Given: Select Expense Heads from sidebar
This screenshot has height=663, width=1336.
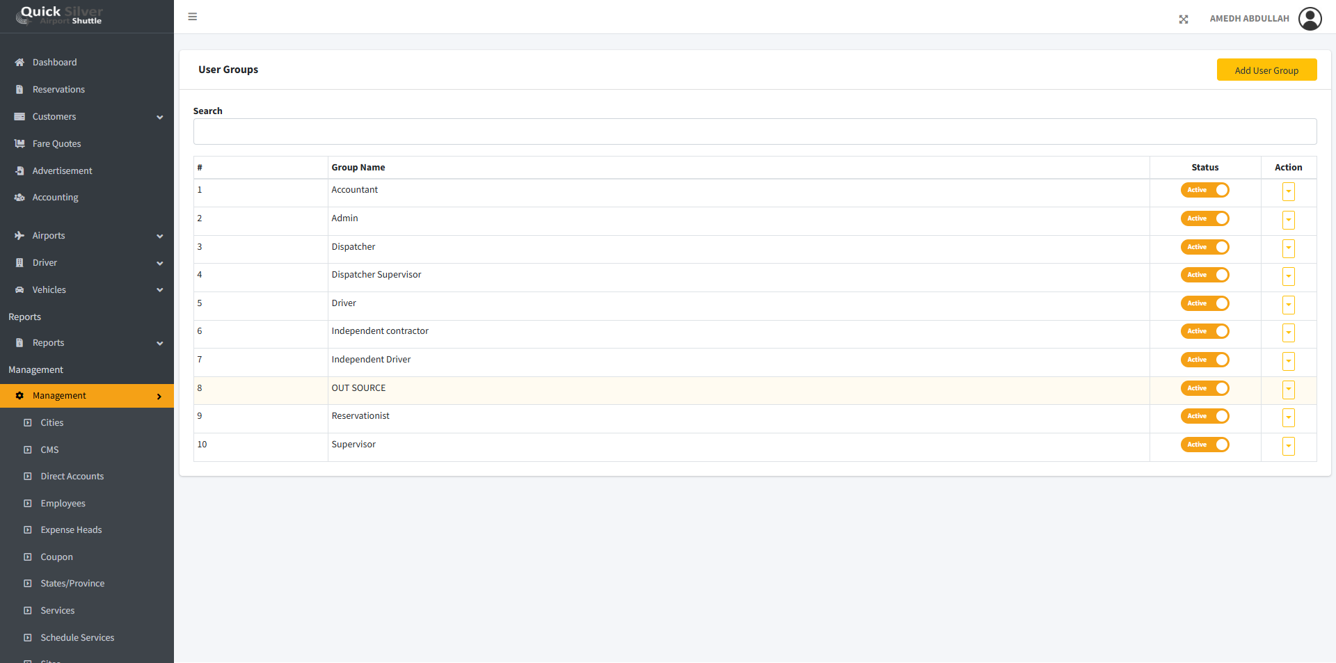Looking at the screenshot, I should tap(71, 530).
